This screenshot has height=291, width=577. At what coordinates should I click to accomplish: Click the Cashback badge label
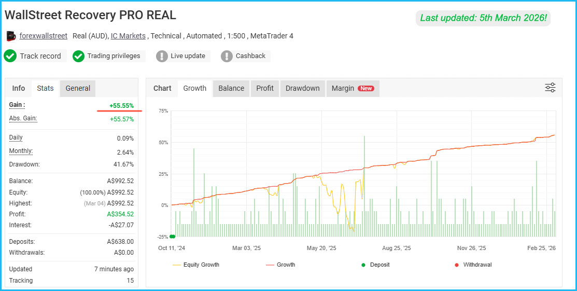click(x=250, y=56)
